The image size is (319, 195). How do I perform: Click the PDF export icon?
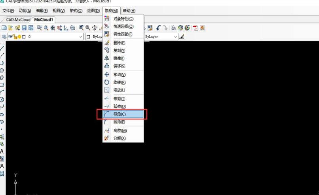coord(196,28)
